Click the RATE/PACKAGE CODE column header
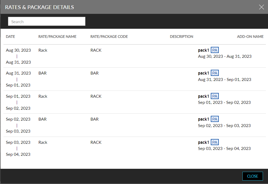The image size is (268, 184). point(109,36)
